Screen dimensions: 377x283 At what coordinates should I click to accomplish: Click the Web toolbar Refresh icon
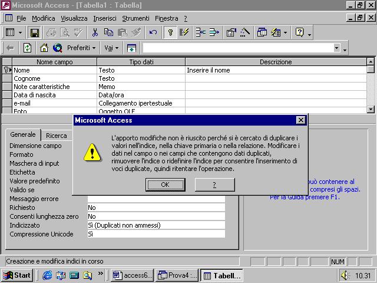pyautogui.click(x=27, y=48)
